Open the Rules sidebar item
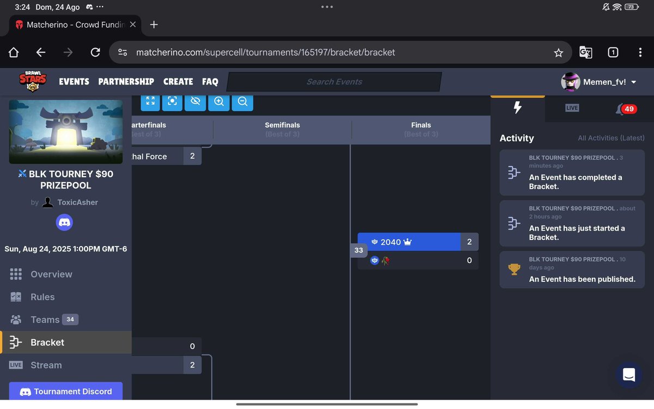Image resolution: width=654 pixels, height=409 pixels. click(65, 297)
